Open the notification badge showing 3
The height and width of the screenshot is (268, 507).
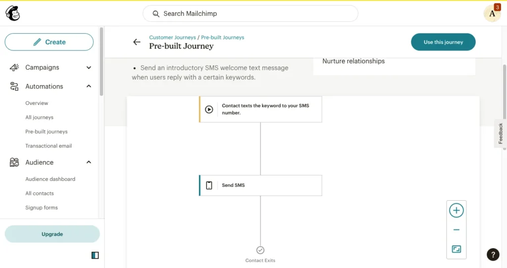click(497, 7)
